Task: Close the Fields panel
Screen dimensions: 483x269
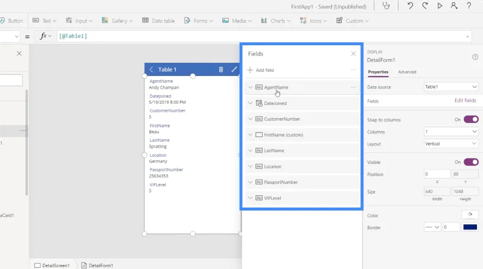Action: pyautogui.click(x=353, y=54)
